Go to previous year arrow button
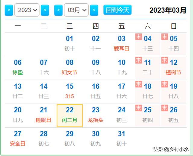 pos(9,10)
